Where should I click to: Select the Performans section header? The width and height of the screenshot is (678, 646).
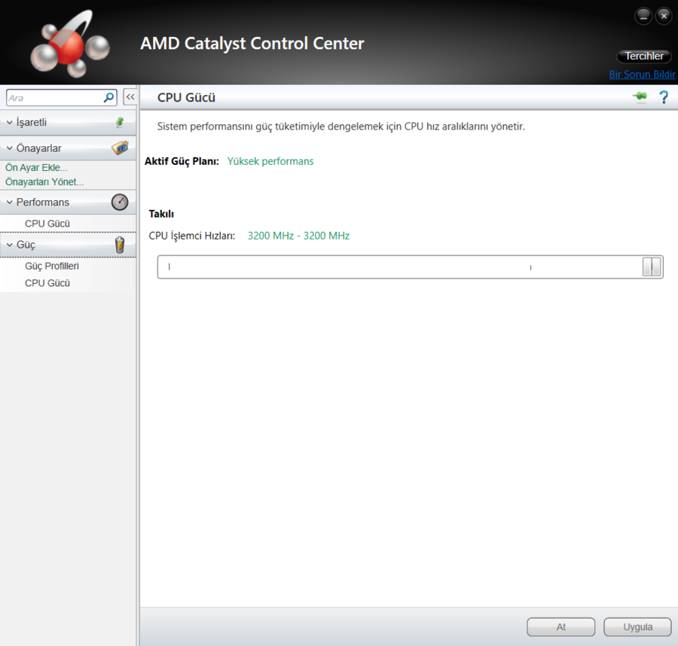[x=68, y=202]
